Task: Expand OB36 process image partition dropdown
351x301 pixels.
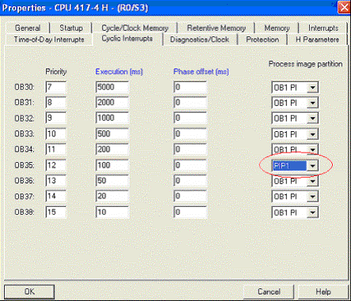Action: coord(312,181)
